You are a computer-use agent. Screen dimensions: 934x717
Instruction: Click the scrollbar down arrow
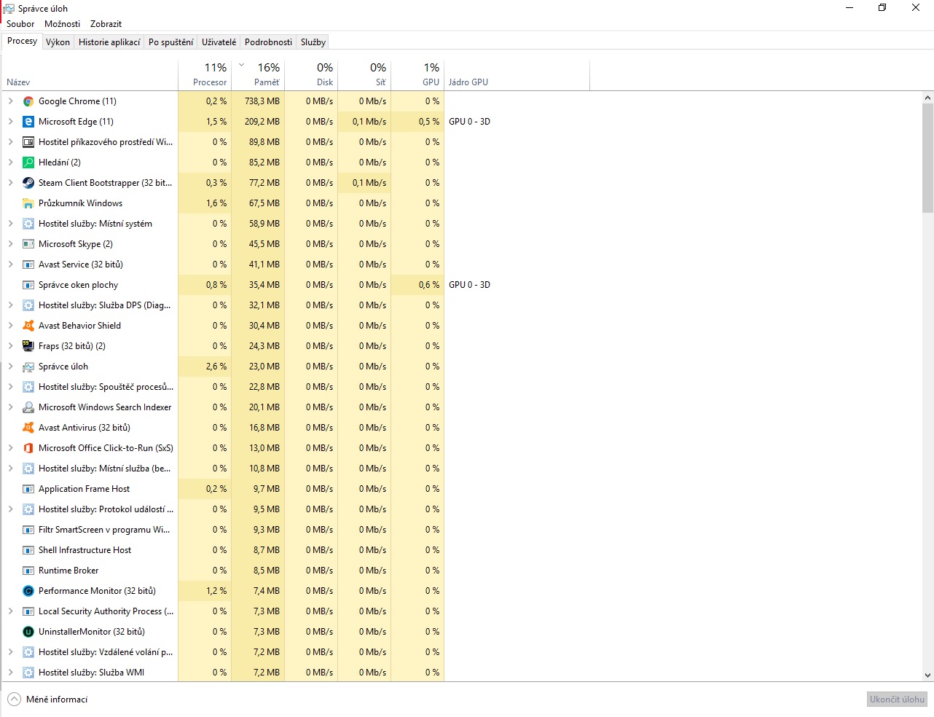pos(928,675)
